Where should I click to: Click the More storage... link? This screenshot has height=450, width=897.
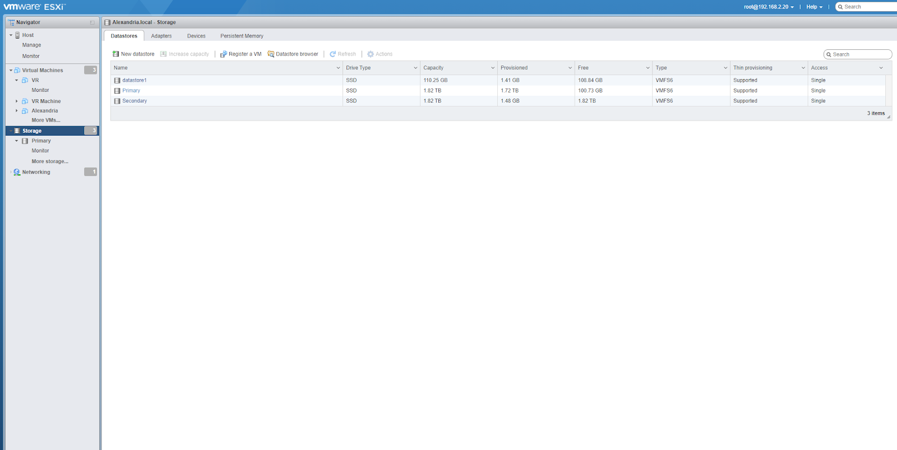click(x=50, y=161)
